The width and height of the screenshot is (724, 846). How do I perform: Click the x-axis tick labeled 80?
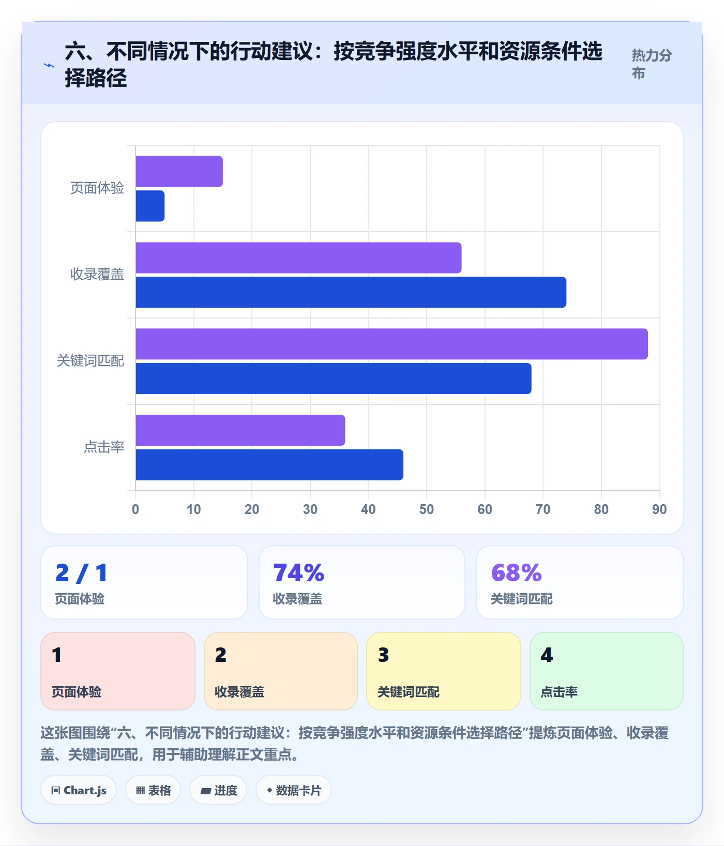(601, 509)
